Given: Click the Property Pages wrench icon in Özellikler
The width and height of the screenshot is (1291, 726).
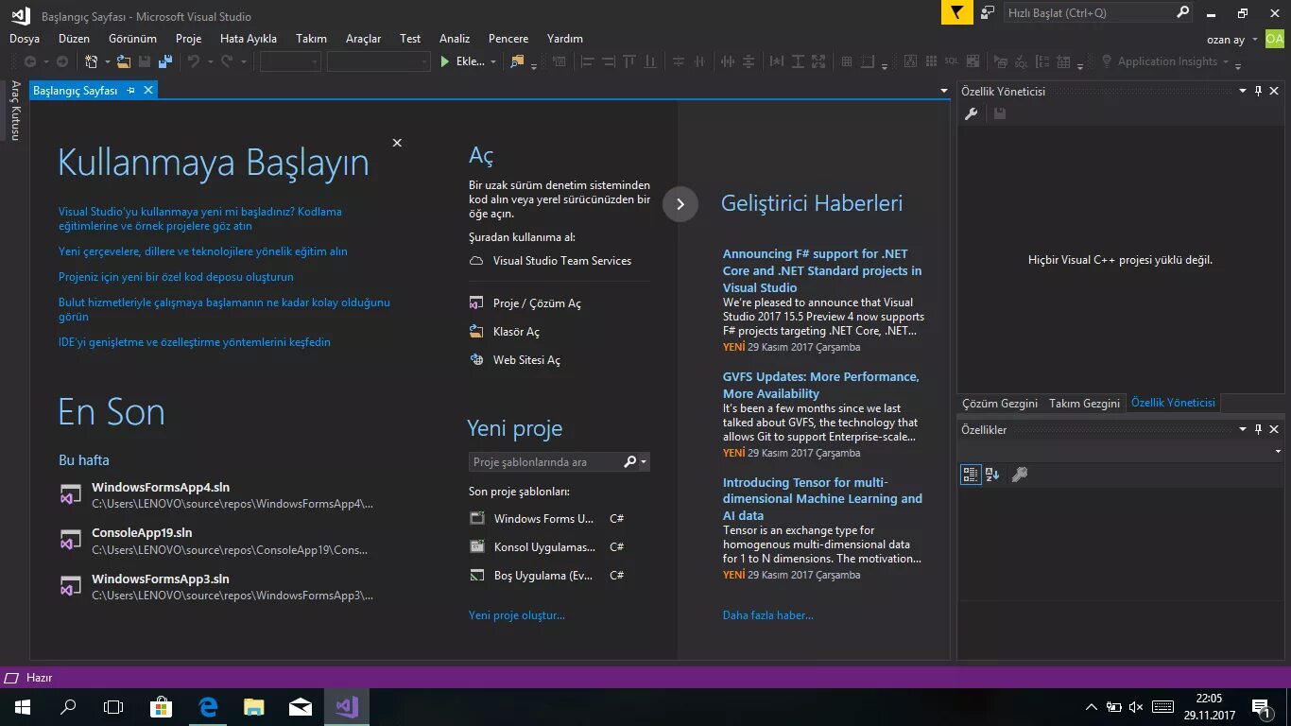Looking at the screenshot, I should tap(1019, 475).
